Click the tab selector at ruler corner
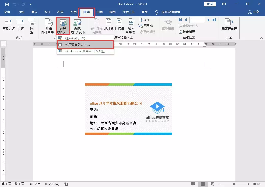The width and height of the screenshot is (265, 187). point(3,44)
